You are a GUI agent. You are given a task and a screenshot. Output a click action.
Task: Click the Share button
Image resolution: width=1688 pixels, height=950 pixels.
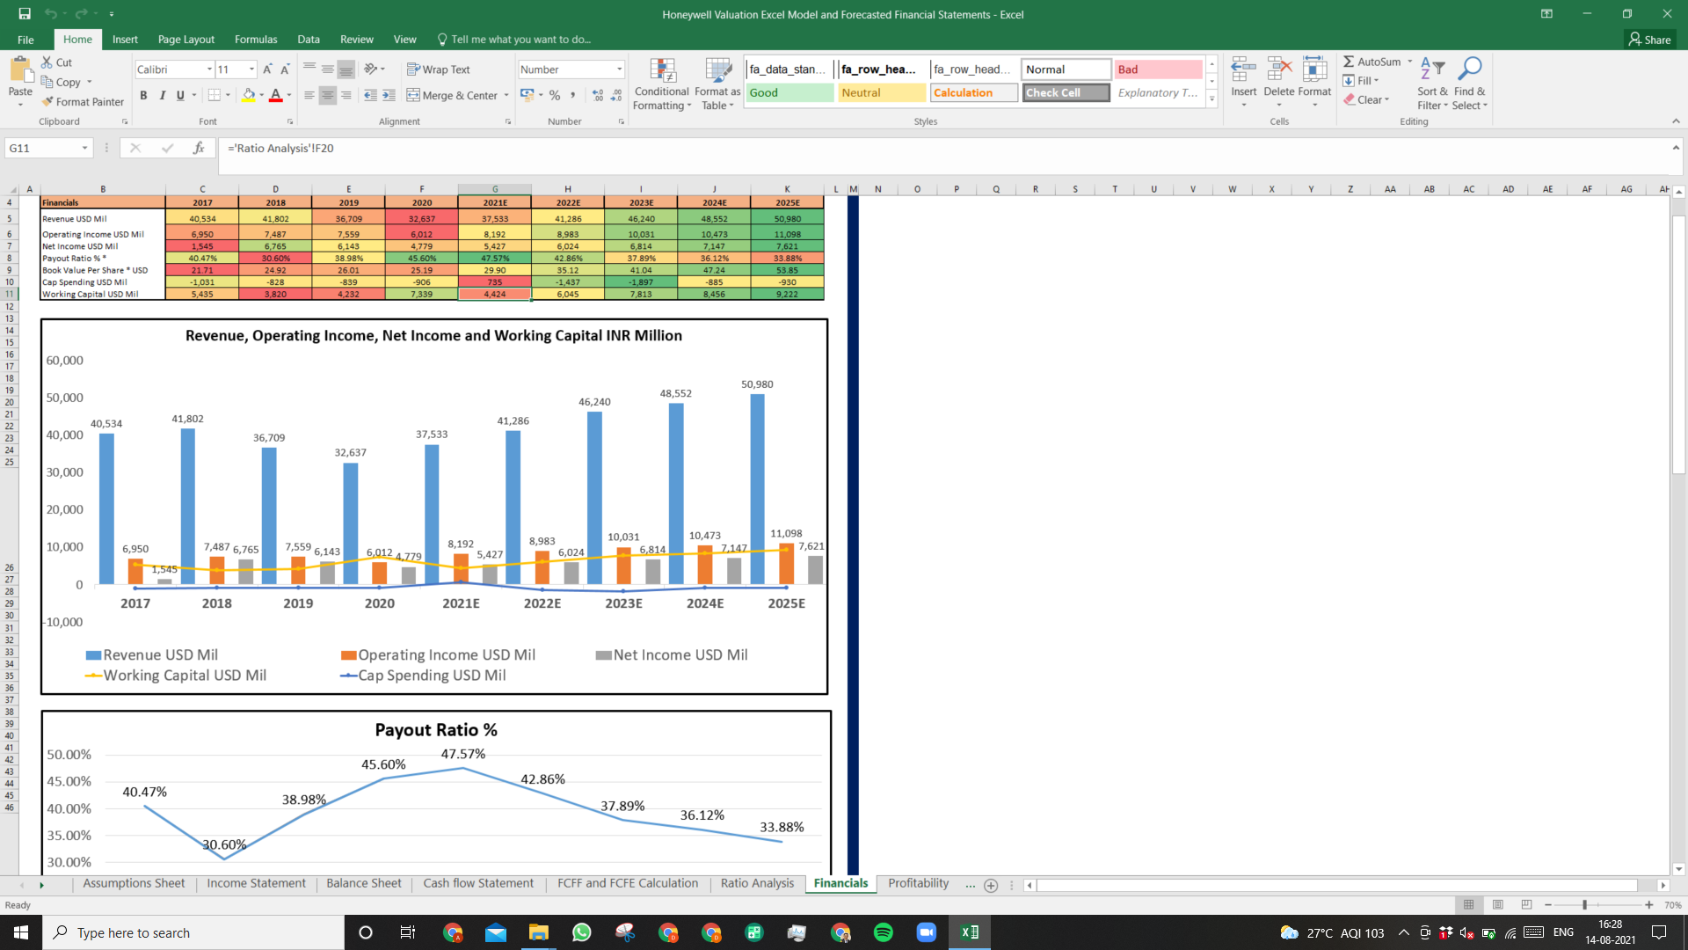pos(1649,40)
